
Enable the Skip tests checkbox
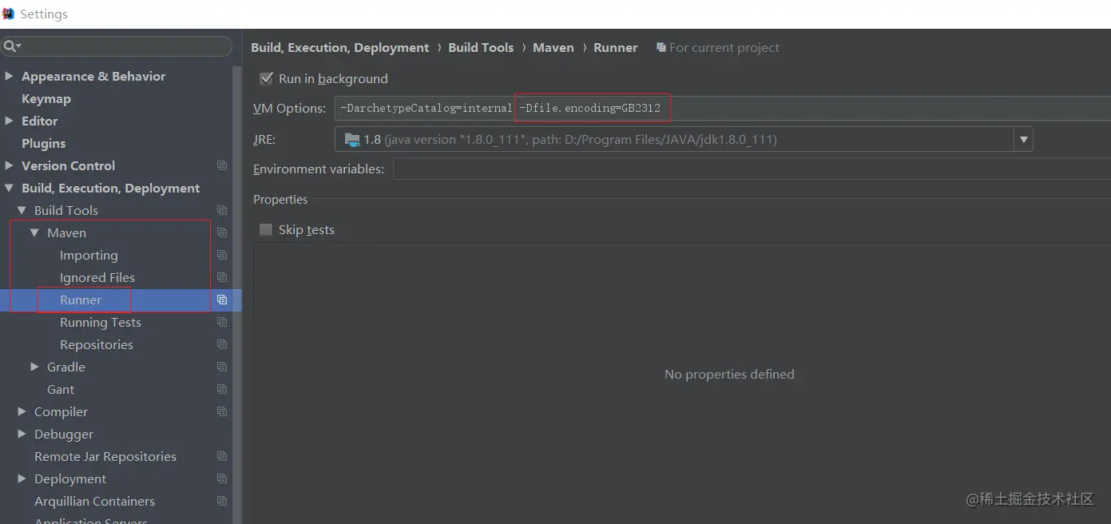point(266,230)
